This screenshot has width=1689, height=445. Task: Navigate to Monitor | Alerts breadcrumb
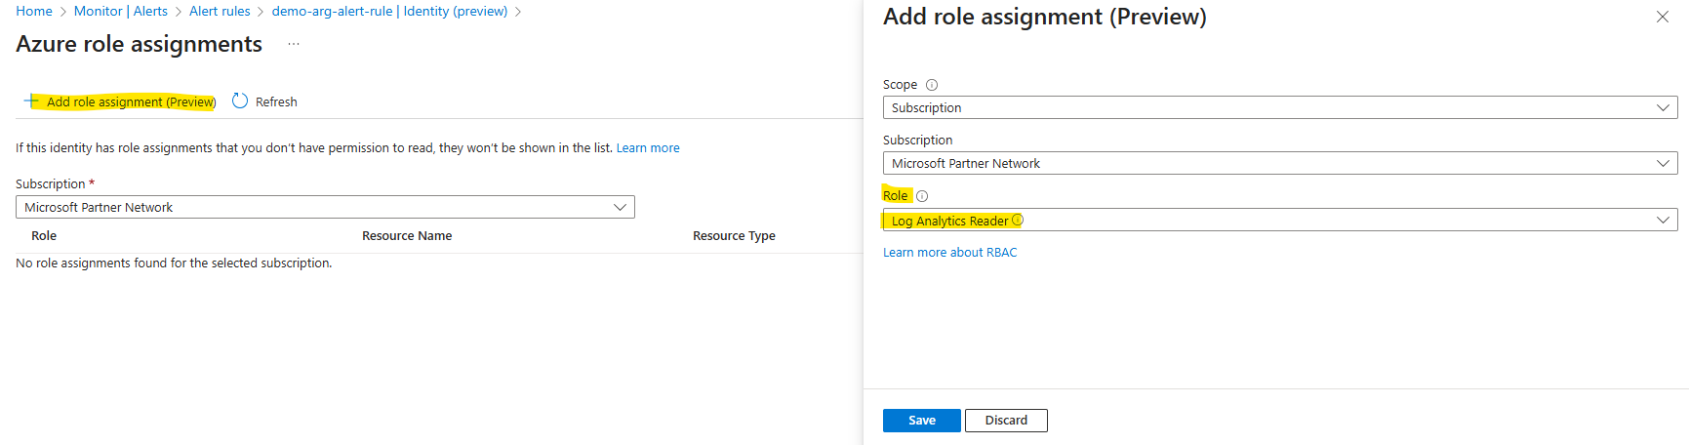coord(121,11)
